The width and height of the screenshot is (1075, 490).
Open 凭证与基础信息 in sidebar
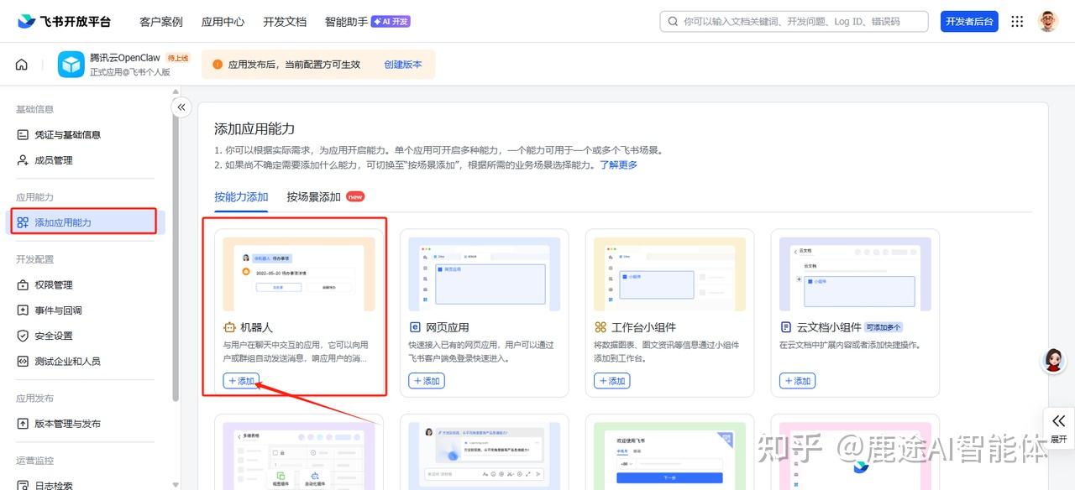coord(67,134)
